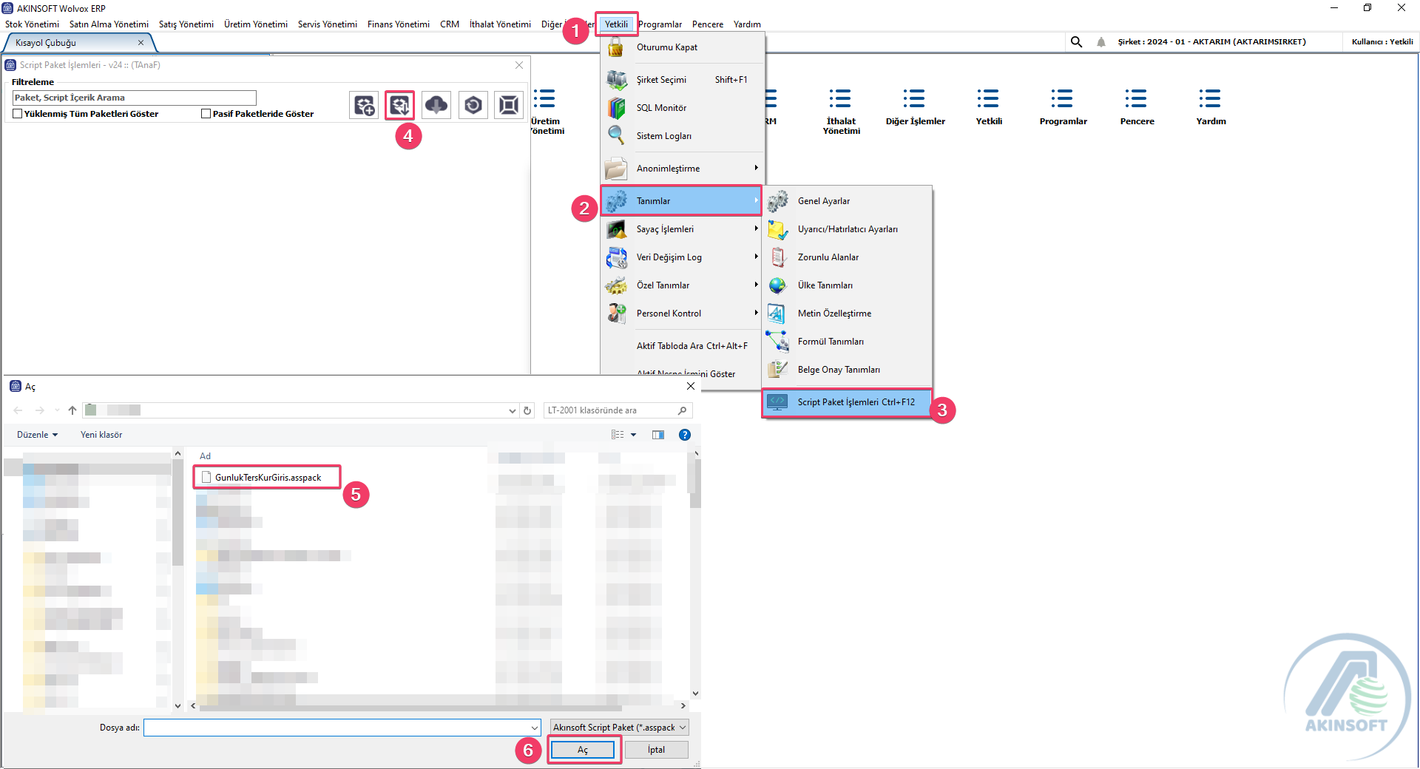
Task: Expand the Akınsoft Script Paket file type dropdown
Action: 619,728
